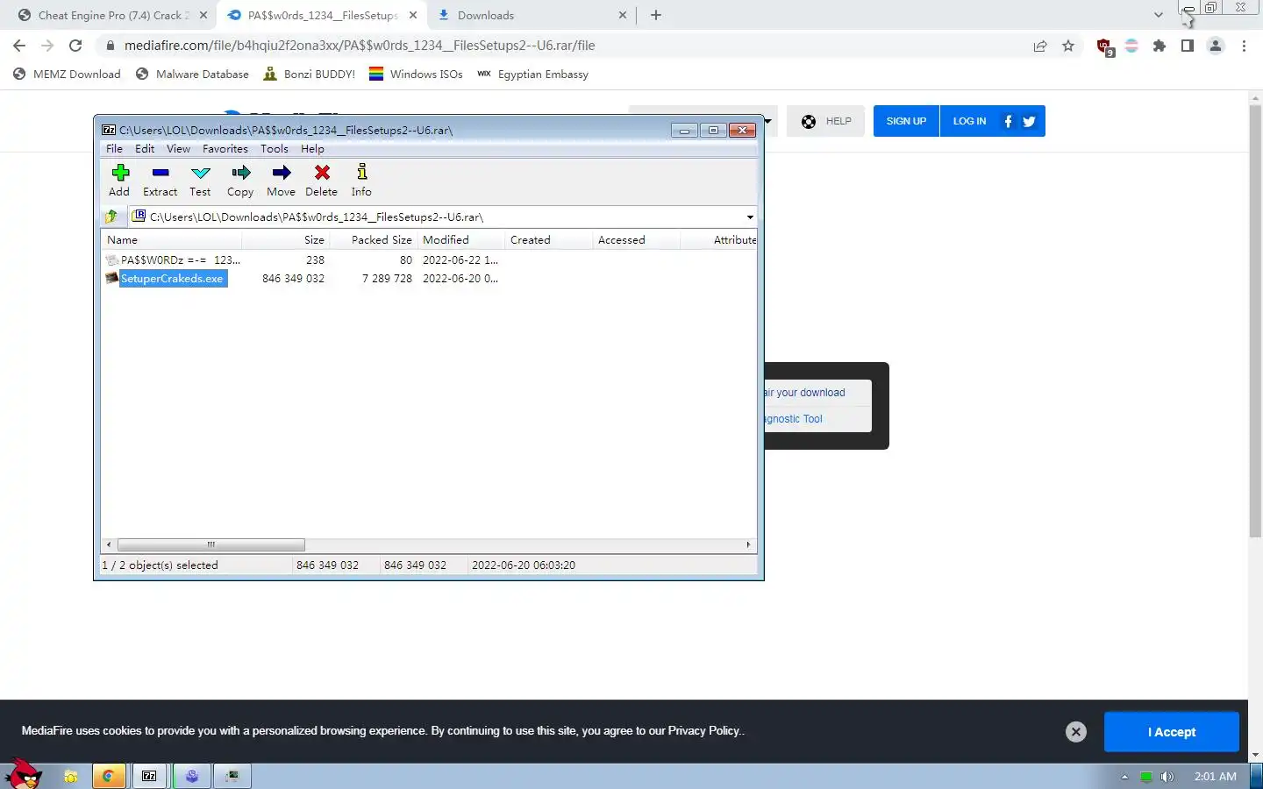The width and height of the screenshot is (1263, 789).
Task: Click the browser back arrow
Action: coord(19,46)
